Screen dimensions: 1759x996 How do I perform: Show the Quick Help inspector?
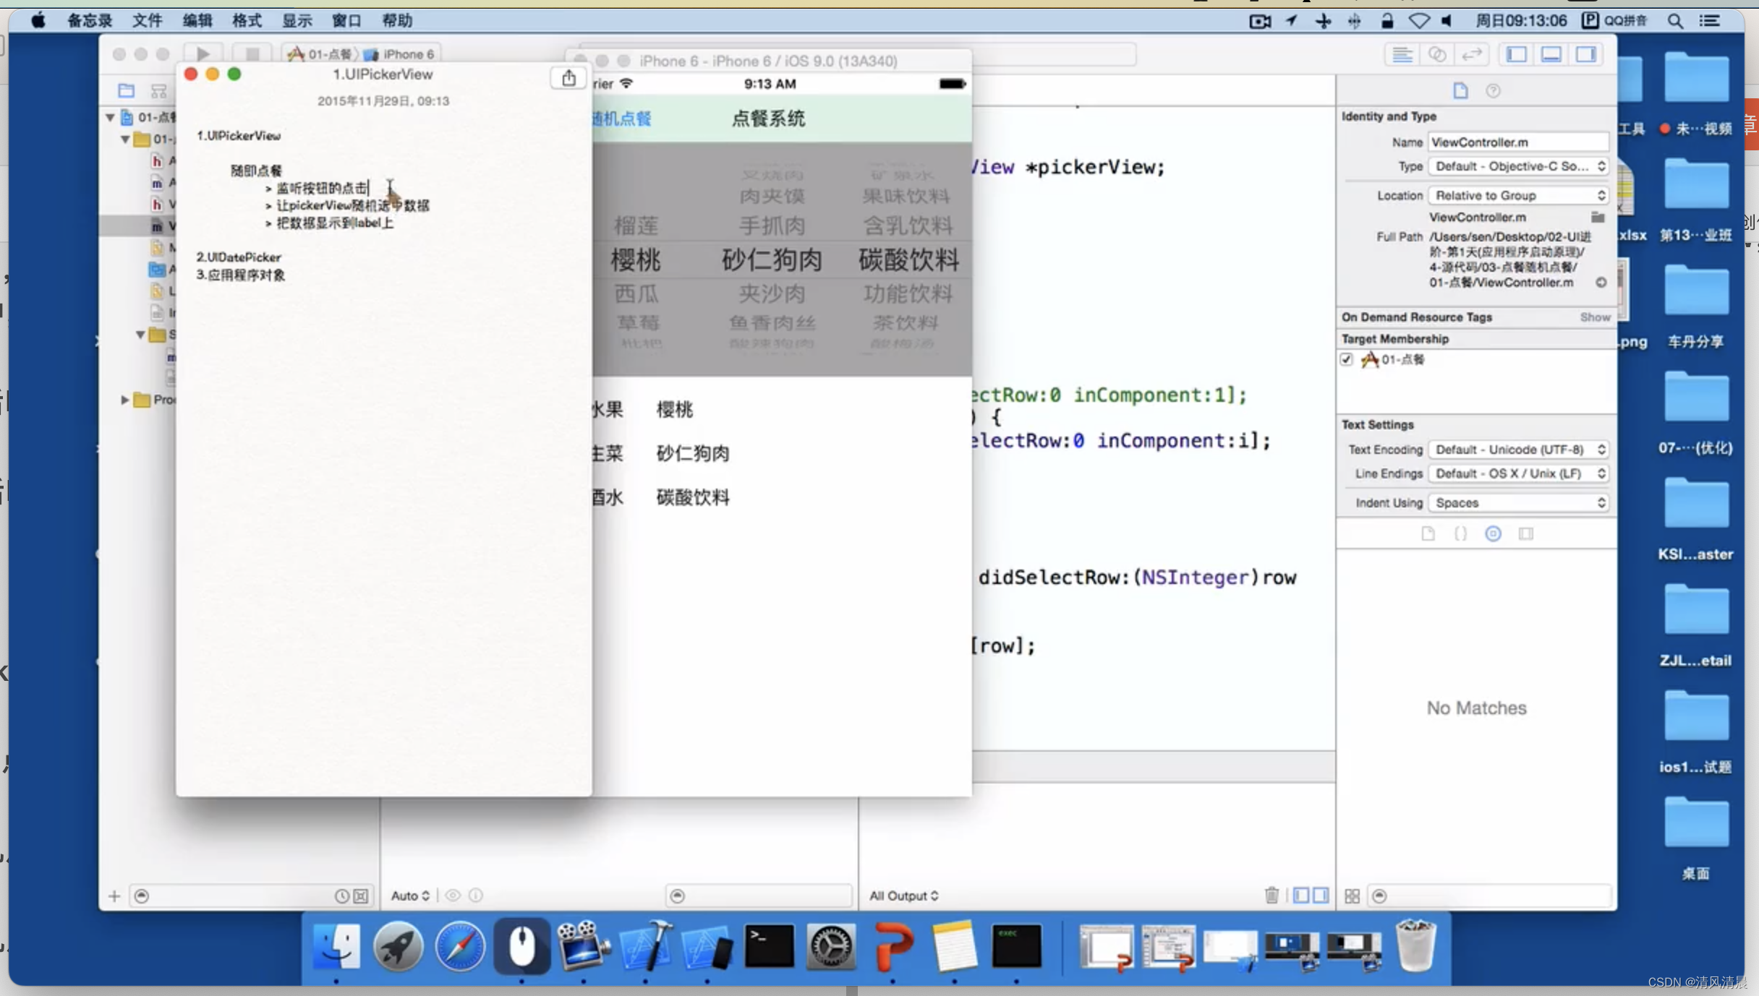point(1494,90)
